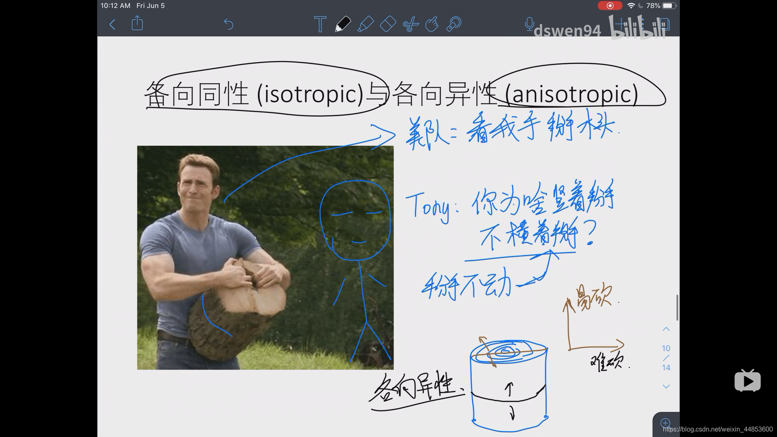
Task: Select the Highlighter tool
Action: [365, 24]
